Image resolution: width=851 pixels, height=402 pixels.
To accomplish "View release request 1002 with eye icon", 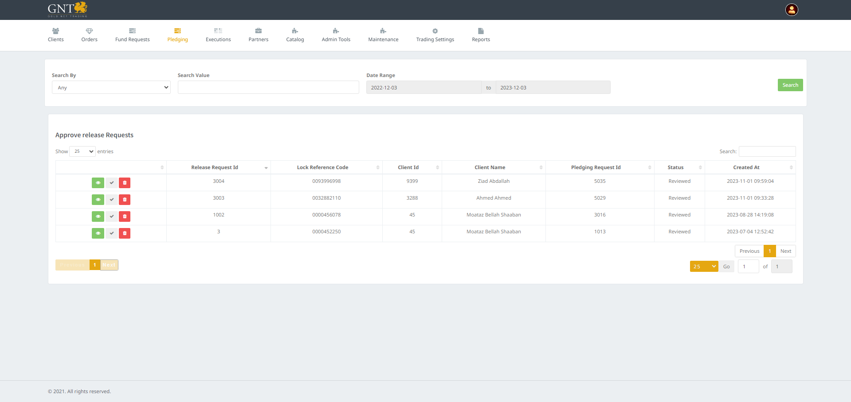I will tap(98, 216).
